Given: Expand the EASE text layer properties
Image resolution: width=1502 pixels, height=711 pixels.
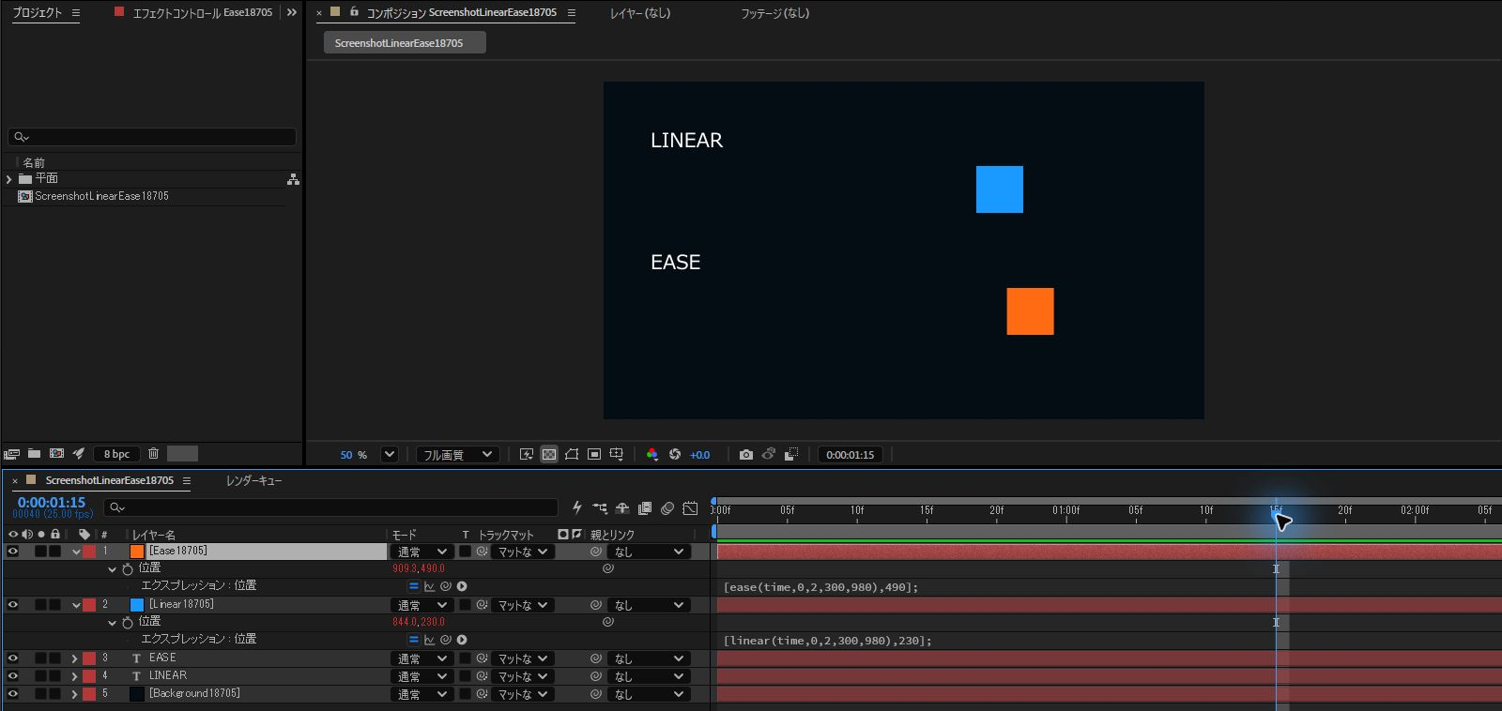Looking at the screenshot, I should (74, 658).
